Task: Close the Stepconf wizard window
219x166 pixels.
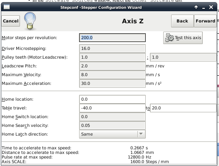Action: (x=211, y=7)
